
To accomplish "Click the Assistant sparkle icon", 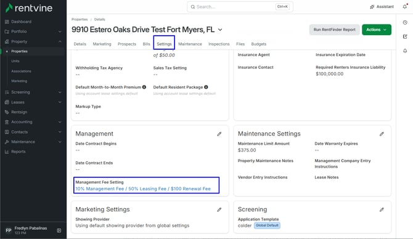I will click(x=372, y=7).
